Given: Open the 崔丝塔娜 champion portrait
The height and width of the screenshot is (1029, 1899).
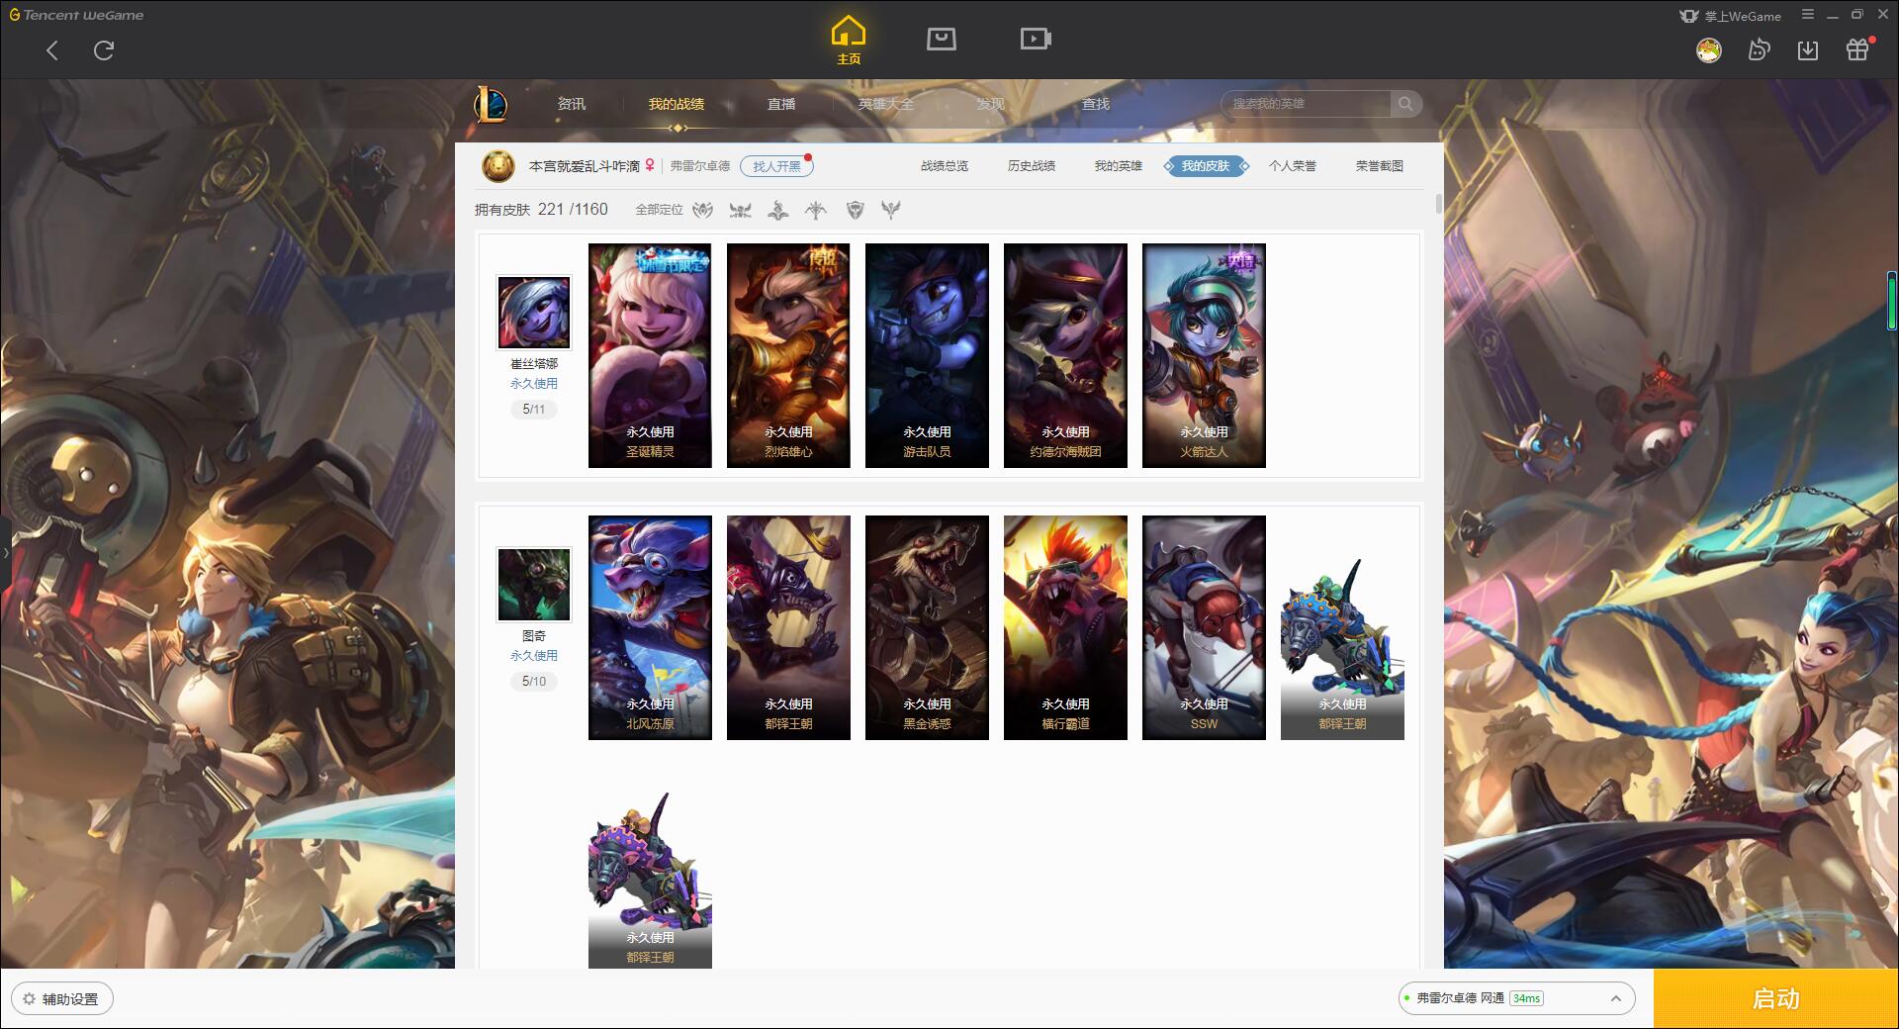Looking at the screenshot, I should [534, 313].
